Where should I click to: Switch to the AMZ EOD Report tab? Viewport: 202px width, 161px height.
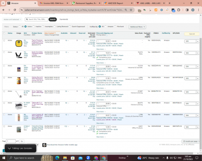click(118, 3)
